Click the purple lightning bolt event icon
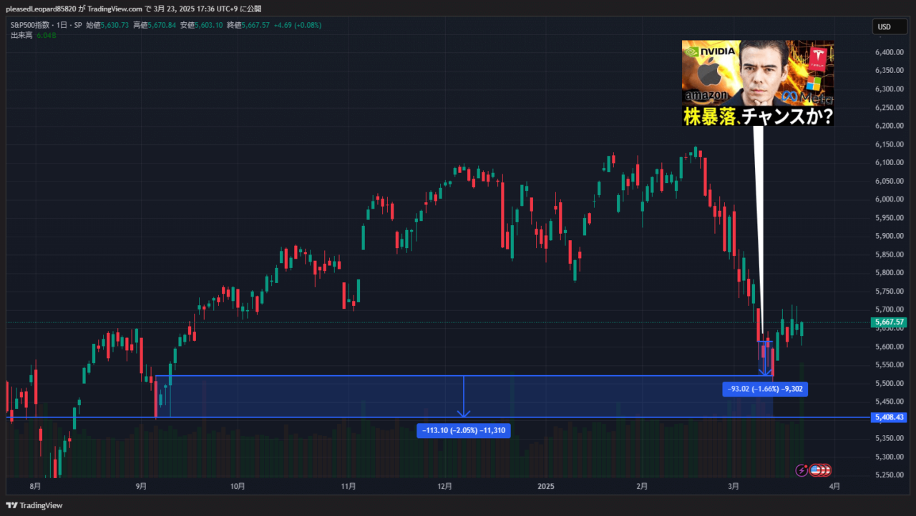This screenshot has width=916, height=516. pyautogui.click(x=801, y=470)
